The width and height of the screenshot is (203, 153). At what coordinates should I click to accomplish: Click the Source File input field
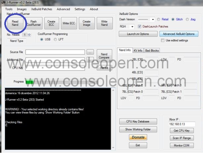[x=55, y=52]
